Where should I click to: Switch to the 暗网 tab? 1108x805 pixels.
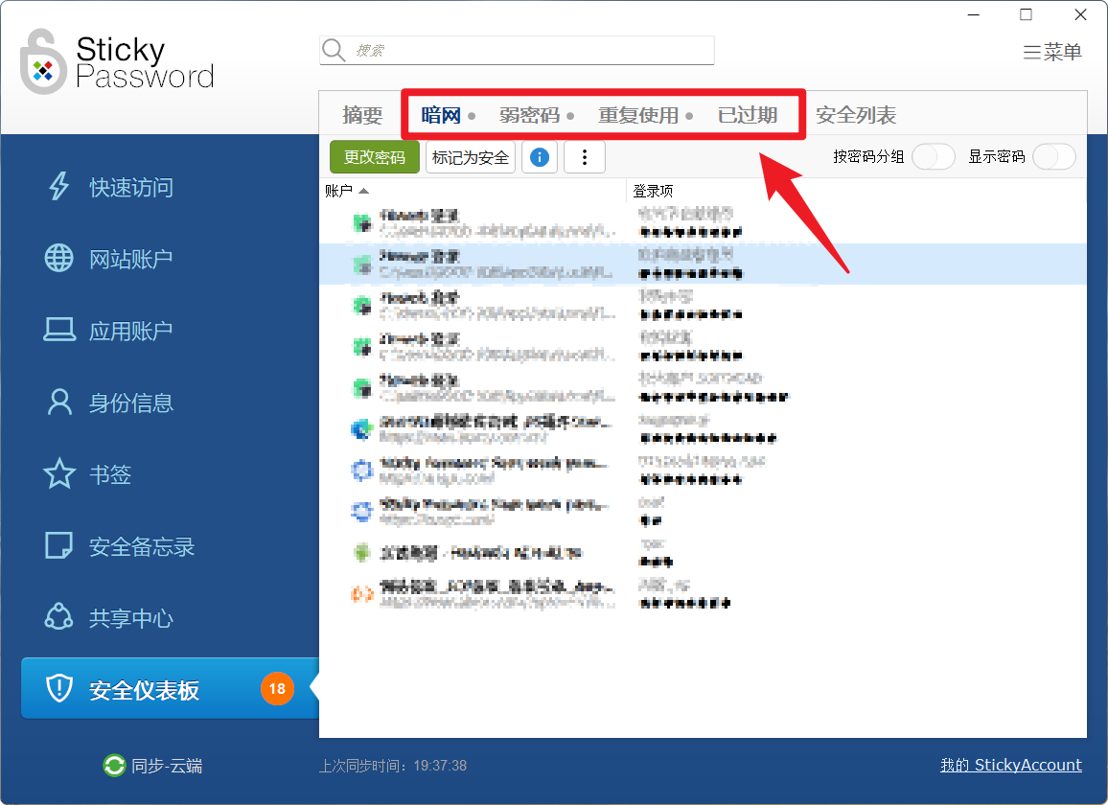click(441, 115)
